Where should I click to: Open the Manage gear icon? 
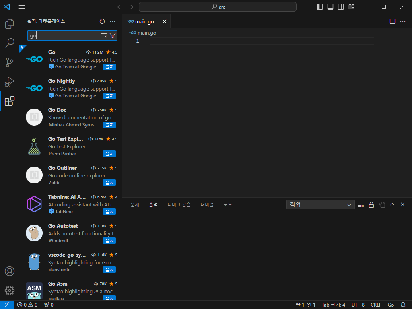[x=10, y=290]
